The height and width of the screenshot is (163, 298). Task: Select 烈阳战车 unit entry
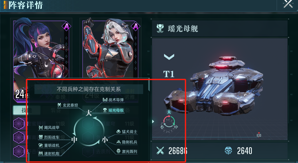[x=49, y=137]
